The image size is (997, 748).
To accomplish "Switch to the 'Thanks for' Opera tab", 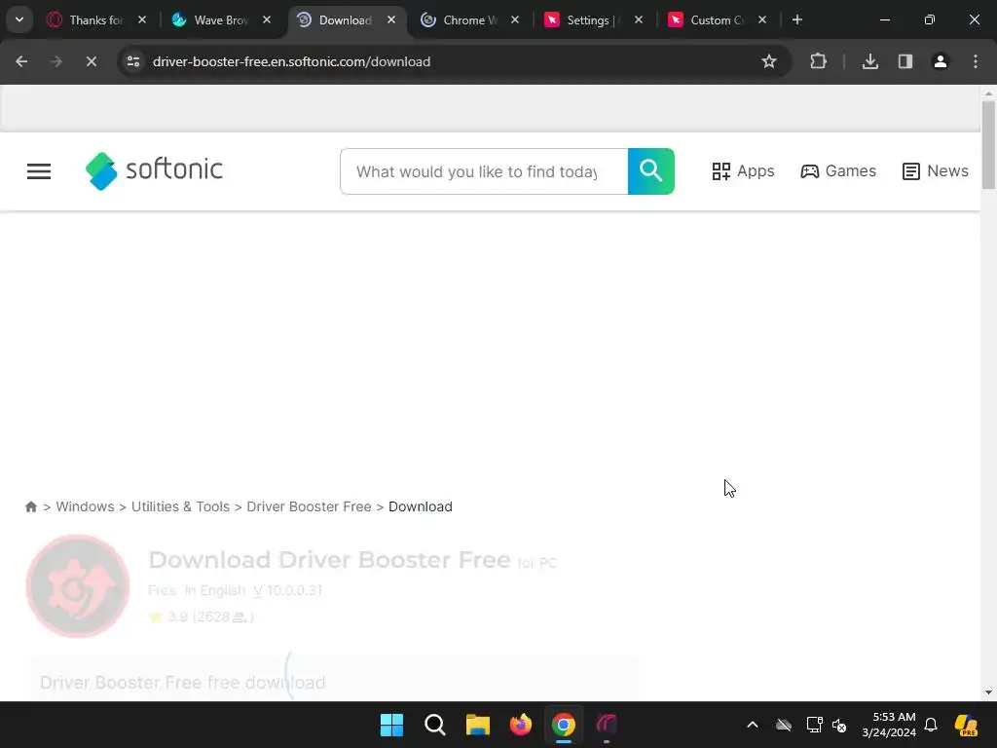I will point(95,20).
